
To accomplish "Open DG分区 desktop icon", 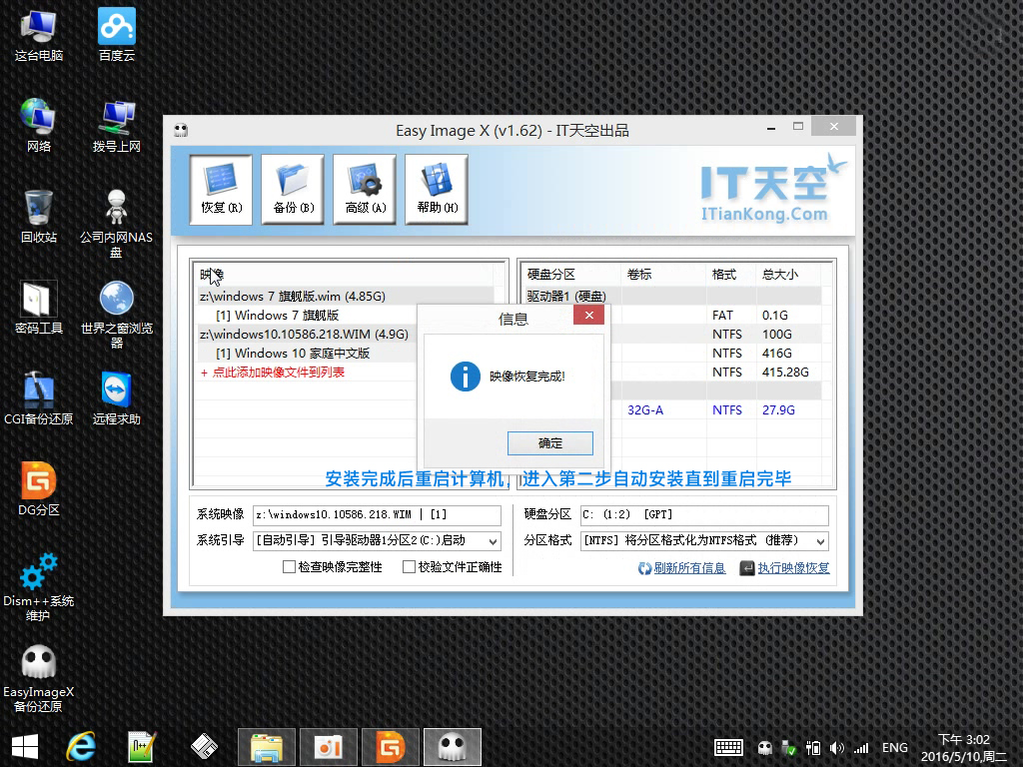I will (39, 489).
